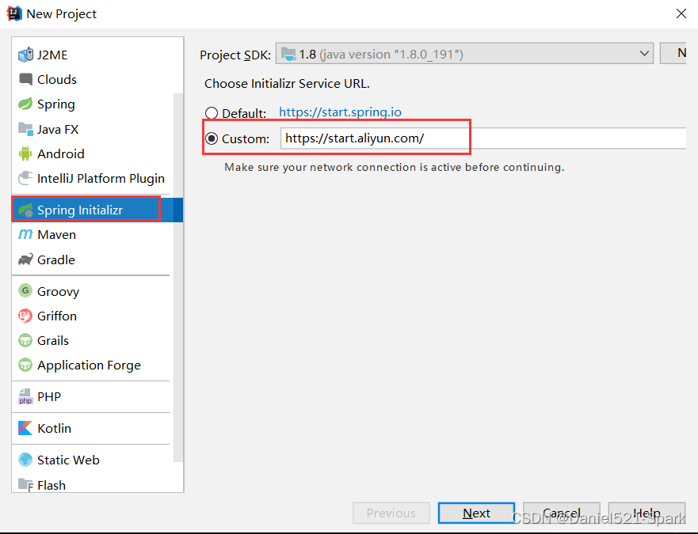Select Groovy in the list
This screenshot has width=698, height=534.
(93, 291)
